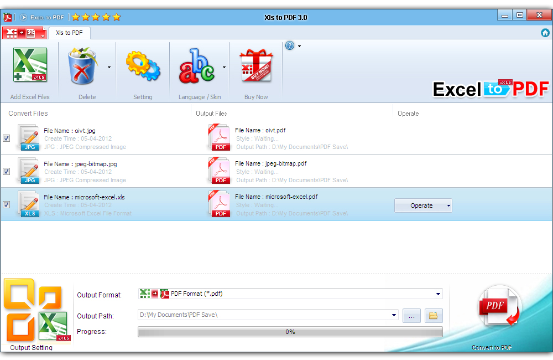Select 'File Name : jpeg-bitmap.pdf' output text
This screenshot has width=553, height=360.
point(271,163)
